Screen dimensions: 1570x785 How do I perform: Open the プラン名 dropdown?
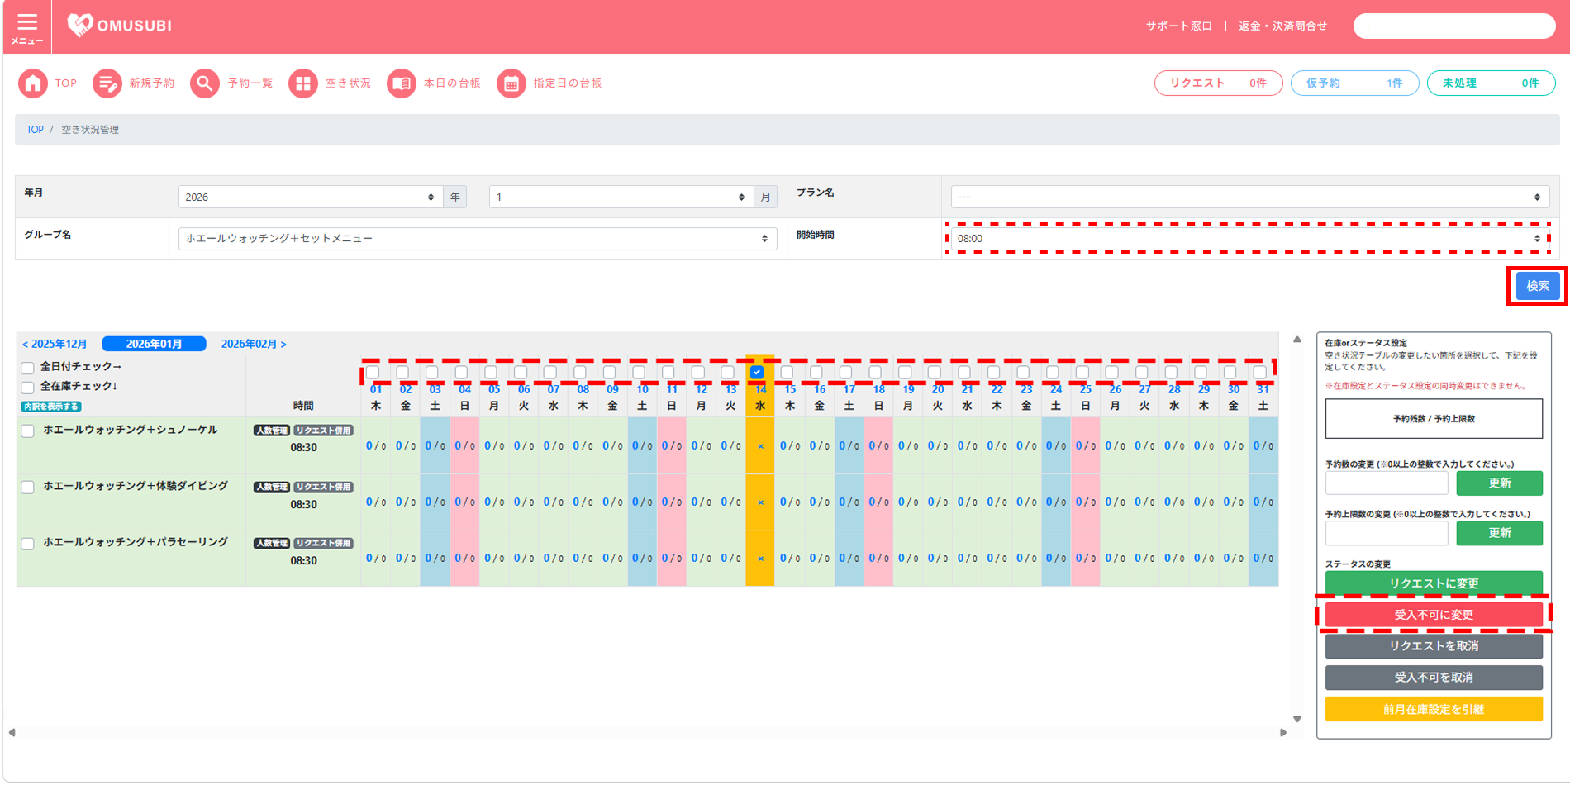[1250, 197]
